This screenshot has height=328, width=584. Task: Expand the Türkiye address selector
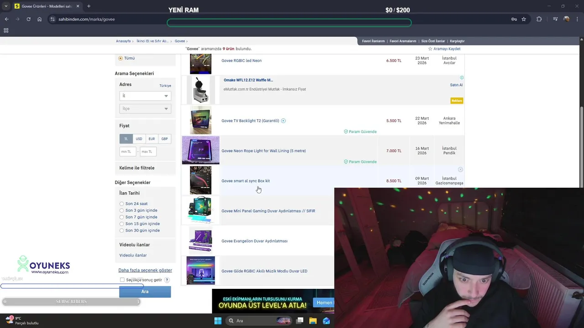point(165,86)
